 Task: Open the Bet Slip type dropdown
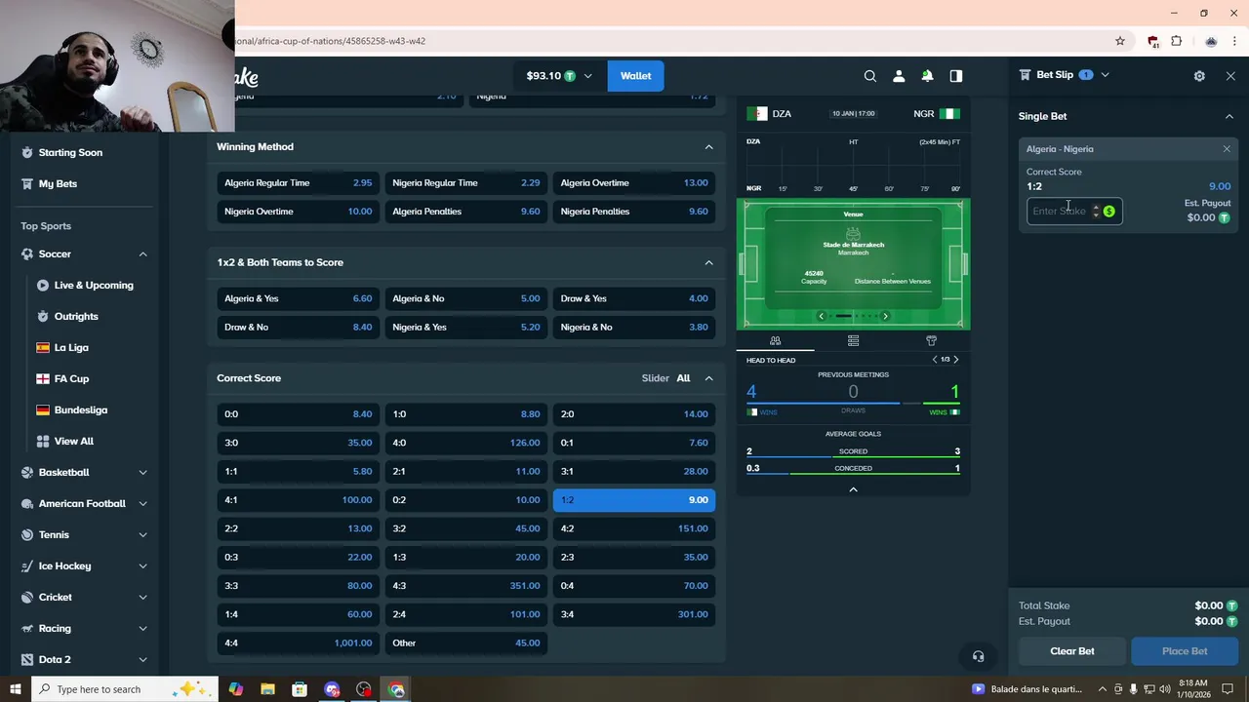click(1105, 75)
